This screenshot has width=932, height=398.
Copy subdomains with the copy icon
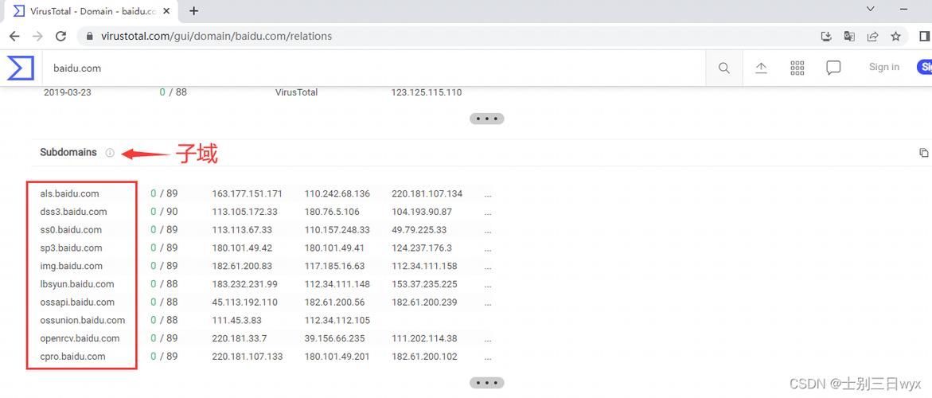tap(923, 153)
